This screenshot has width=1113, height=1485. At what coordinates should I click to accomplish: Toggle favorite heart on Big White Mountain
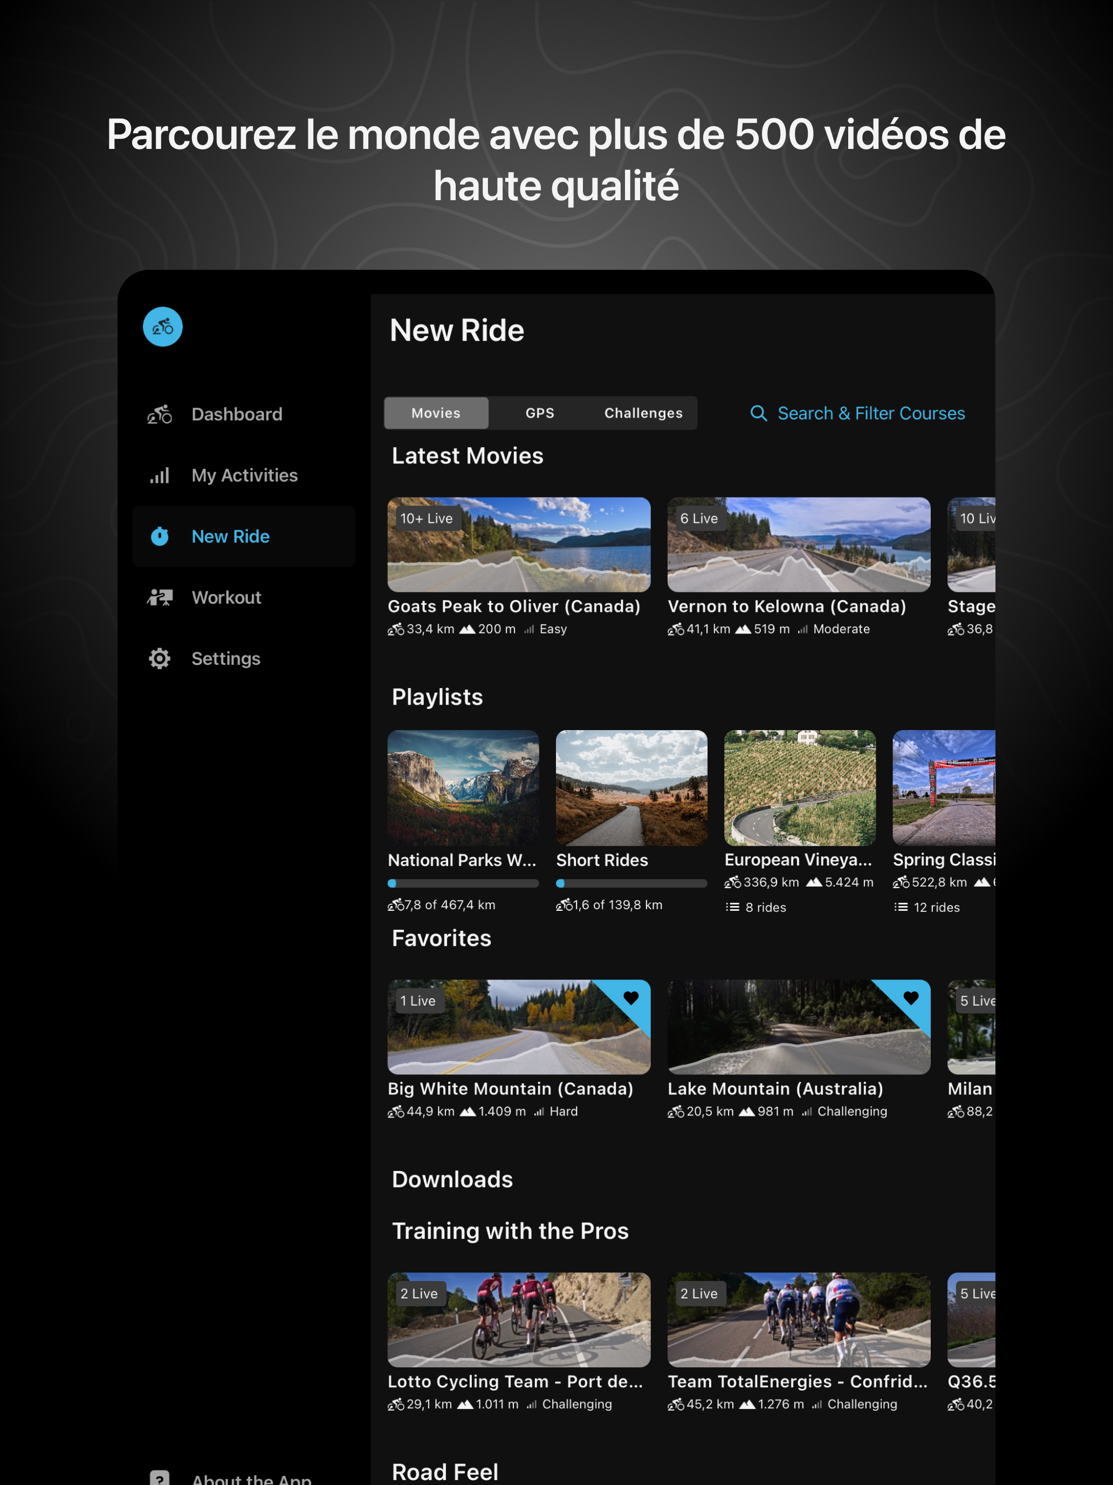click(x=630, y=998)
